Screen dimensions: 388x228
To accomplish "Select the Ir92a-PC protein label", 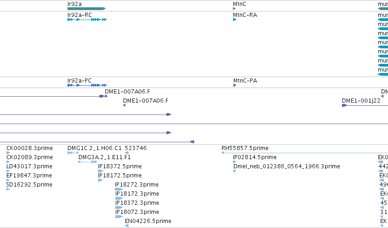I will point(79,81).
